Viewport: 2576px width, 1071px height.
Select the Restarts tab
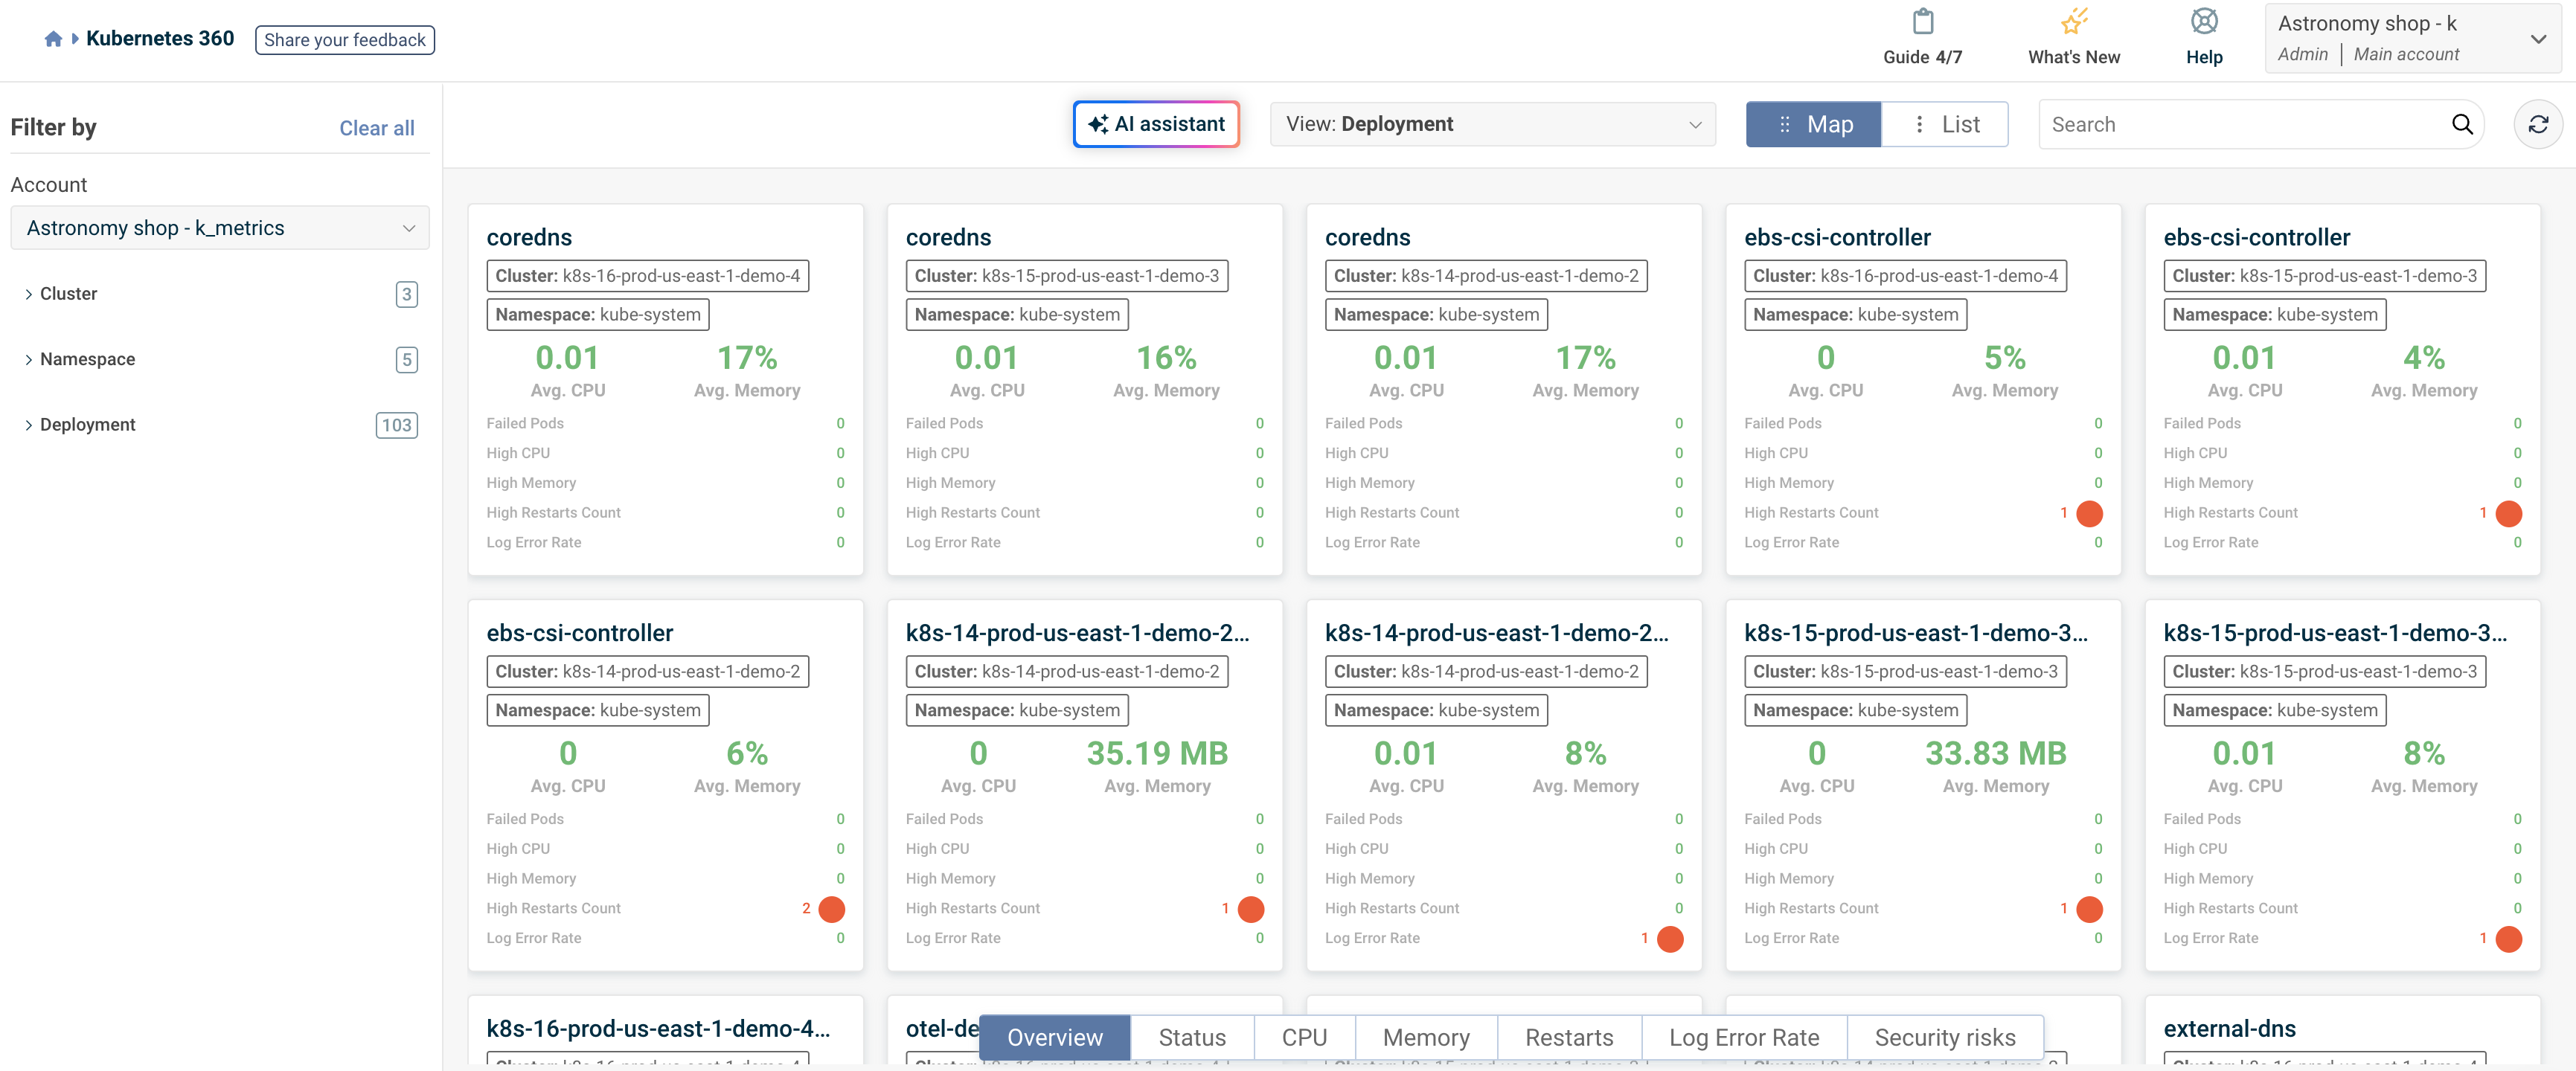[1569, 1038]
